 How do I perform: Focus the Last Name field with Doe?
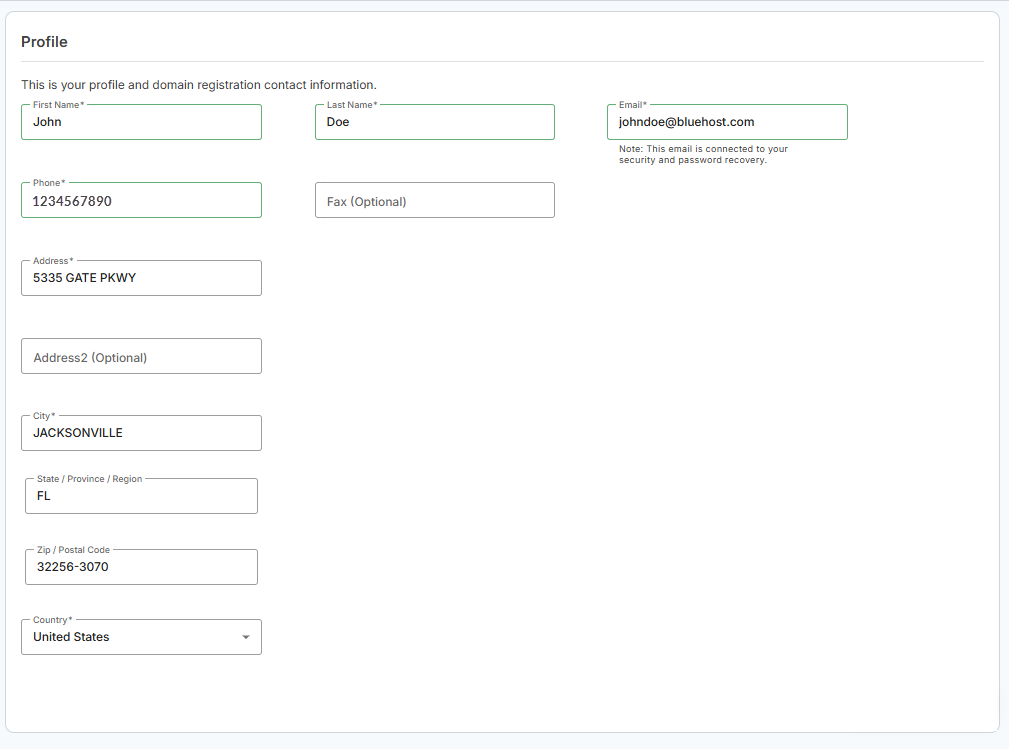435,122
